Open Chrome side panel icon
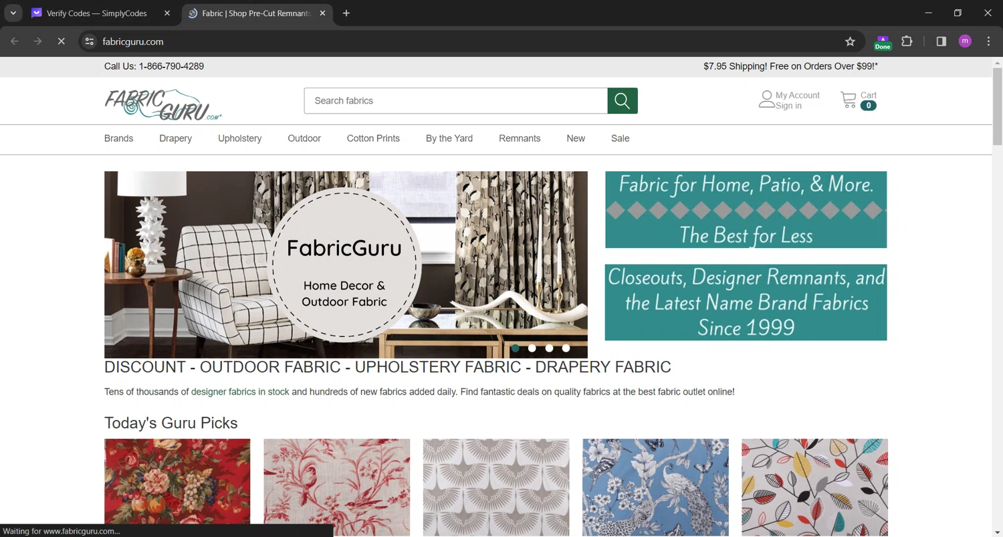 (x=941, y=41)
